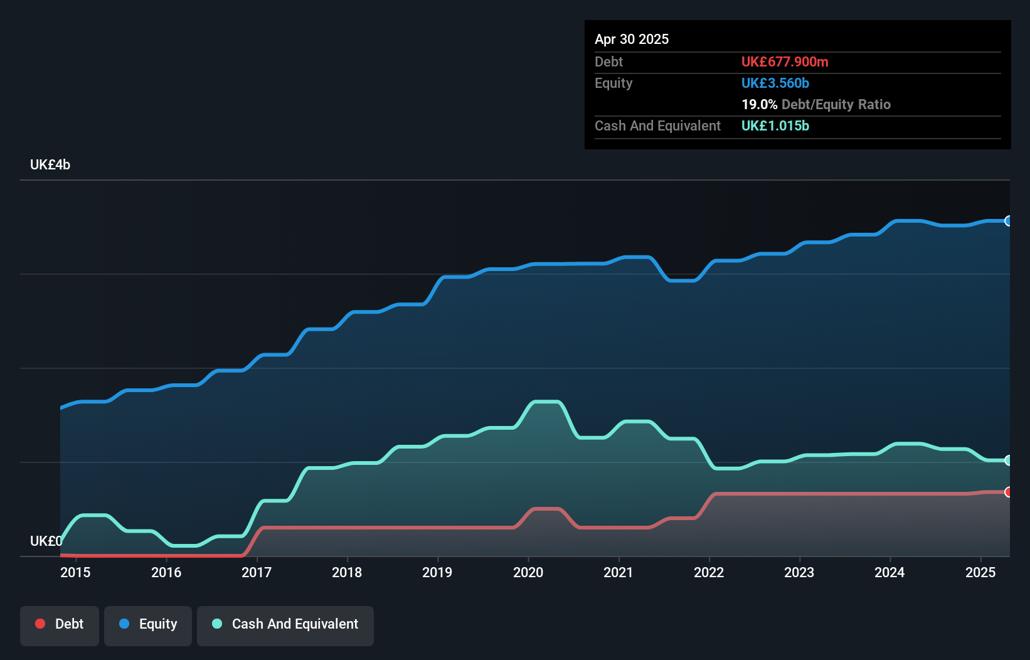Click the UK£3.560b equity value
The width and height of the screenshot is (1030, 660).
(775, 83)
